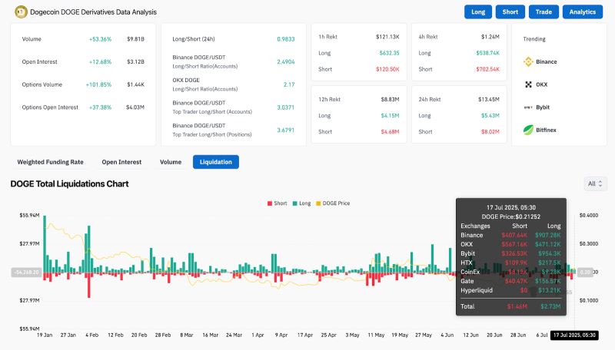Select the Liquidation tab
615x350 pixels.
pos(216,162)
